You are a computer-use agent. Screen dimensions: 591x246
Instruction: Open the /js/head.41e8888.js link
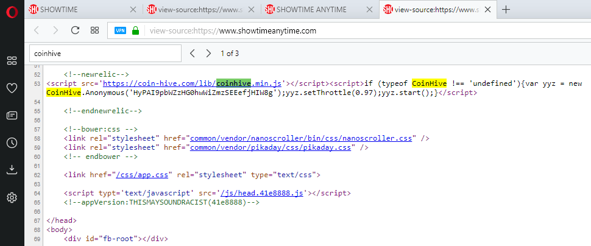click(263, 193)
